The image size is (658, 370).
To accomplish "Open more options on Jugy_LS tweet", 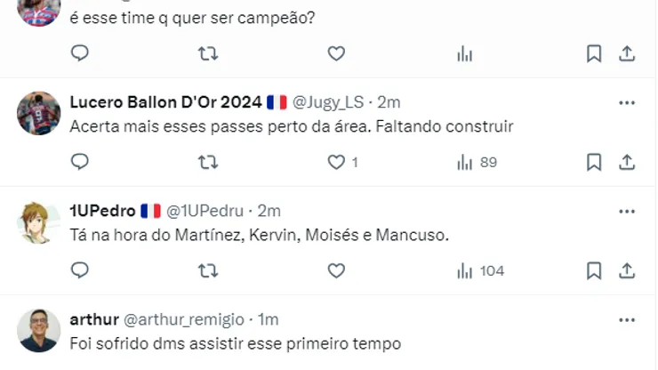I will click(x=627, y=102).
